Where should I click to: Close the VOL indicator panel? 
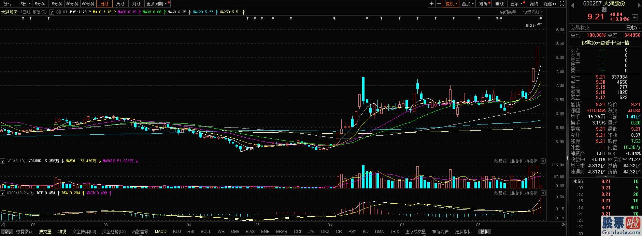click(x=543, y=161)
